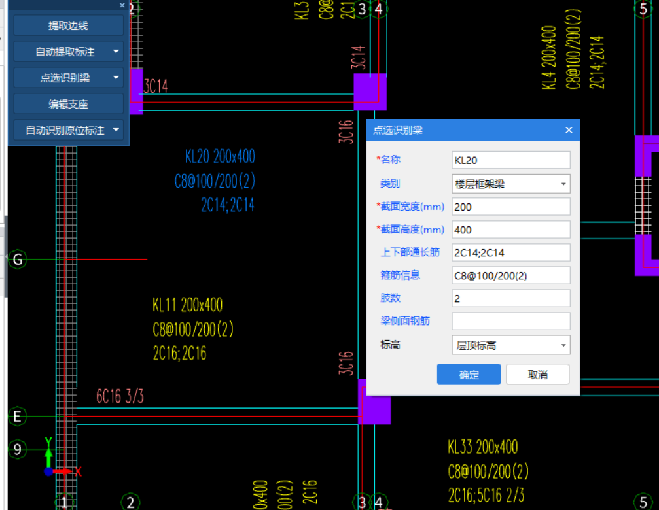Select the KL11 200x400 beam label
The height and width of the screenshot is (510, 659).
click(187, 305)
